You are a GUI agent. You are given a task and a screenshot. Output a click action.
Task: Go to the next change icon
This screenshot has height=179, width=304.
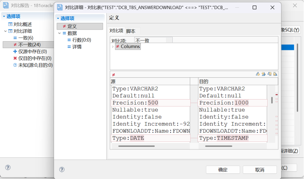point(270,74)
